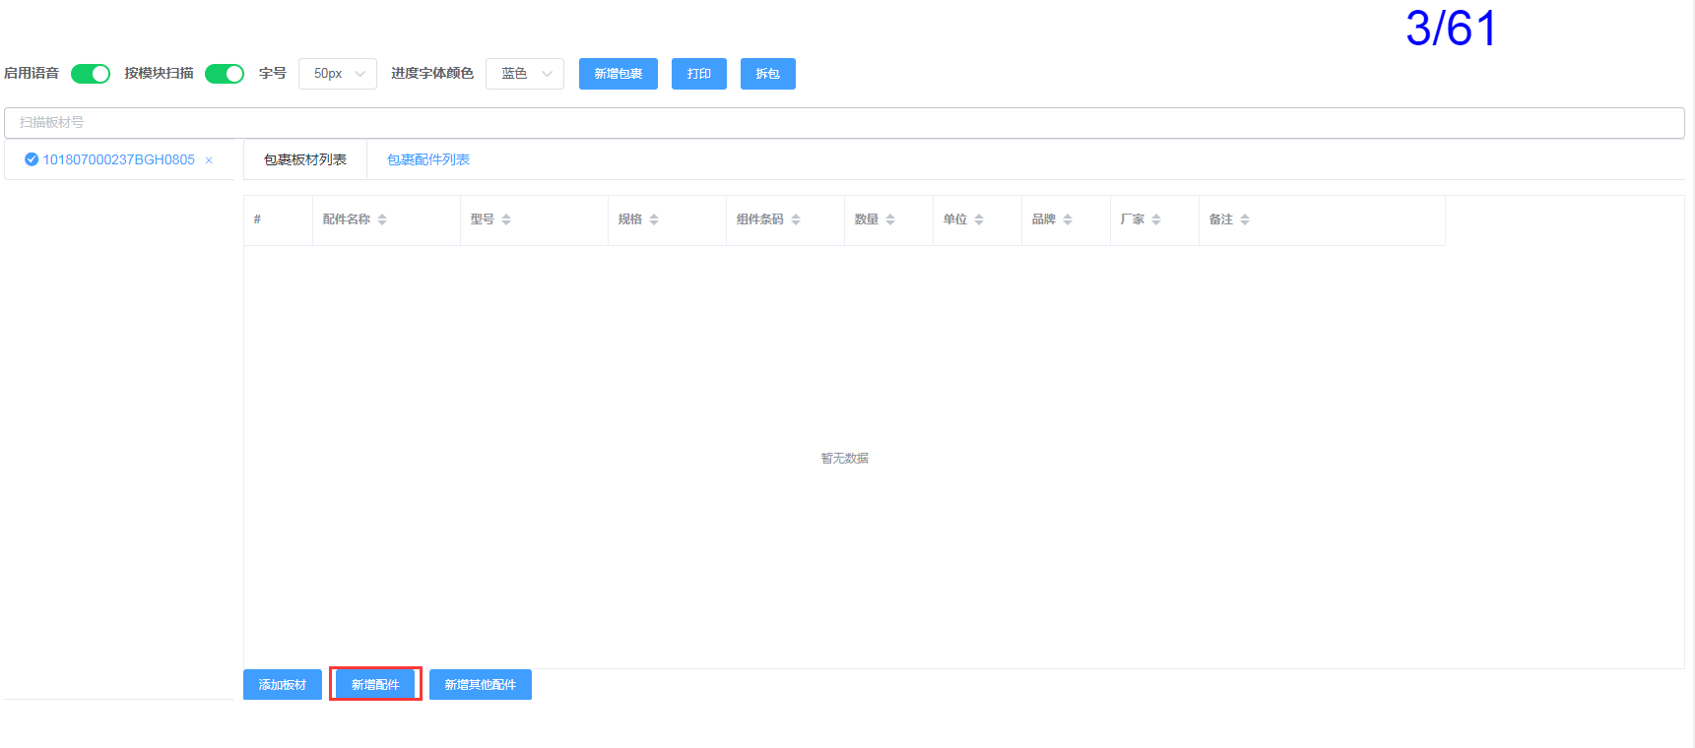Screen dimensions: 1695x748
Task: Focus the 扫描板材号 input field
Action: pos(843,123)
